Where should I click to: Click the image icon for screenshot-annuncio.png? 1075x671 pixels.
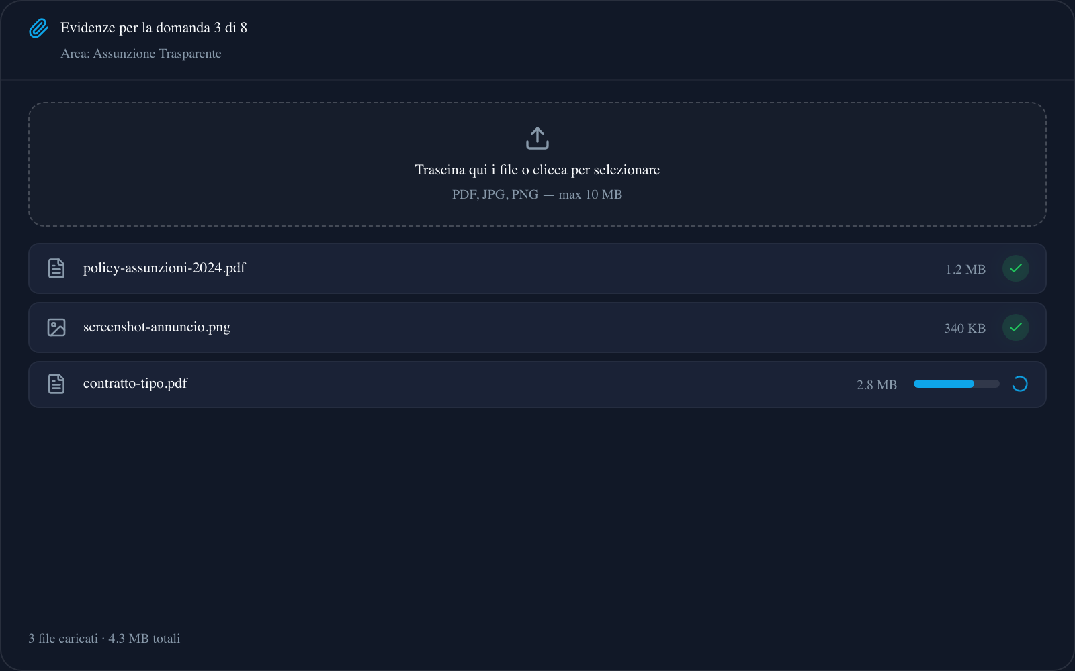coord(56,327)
